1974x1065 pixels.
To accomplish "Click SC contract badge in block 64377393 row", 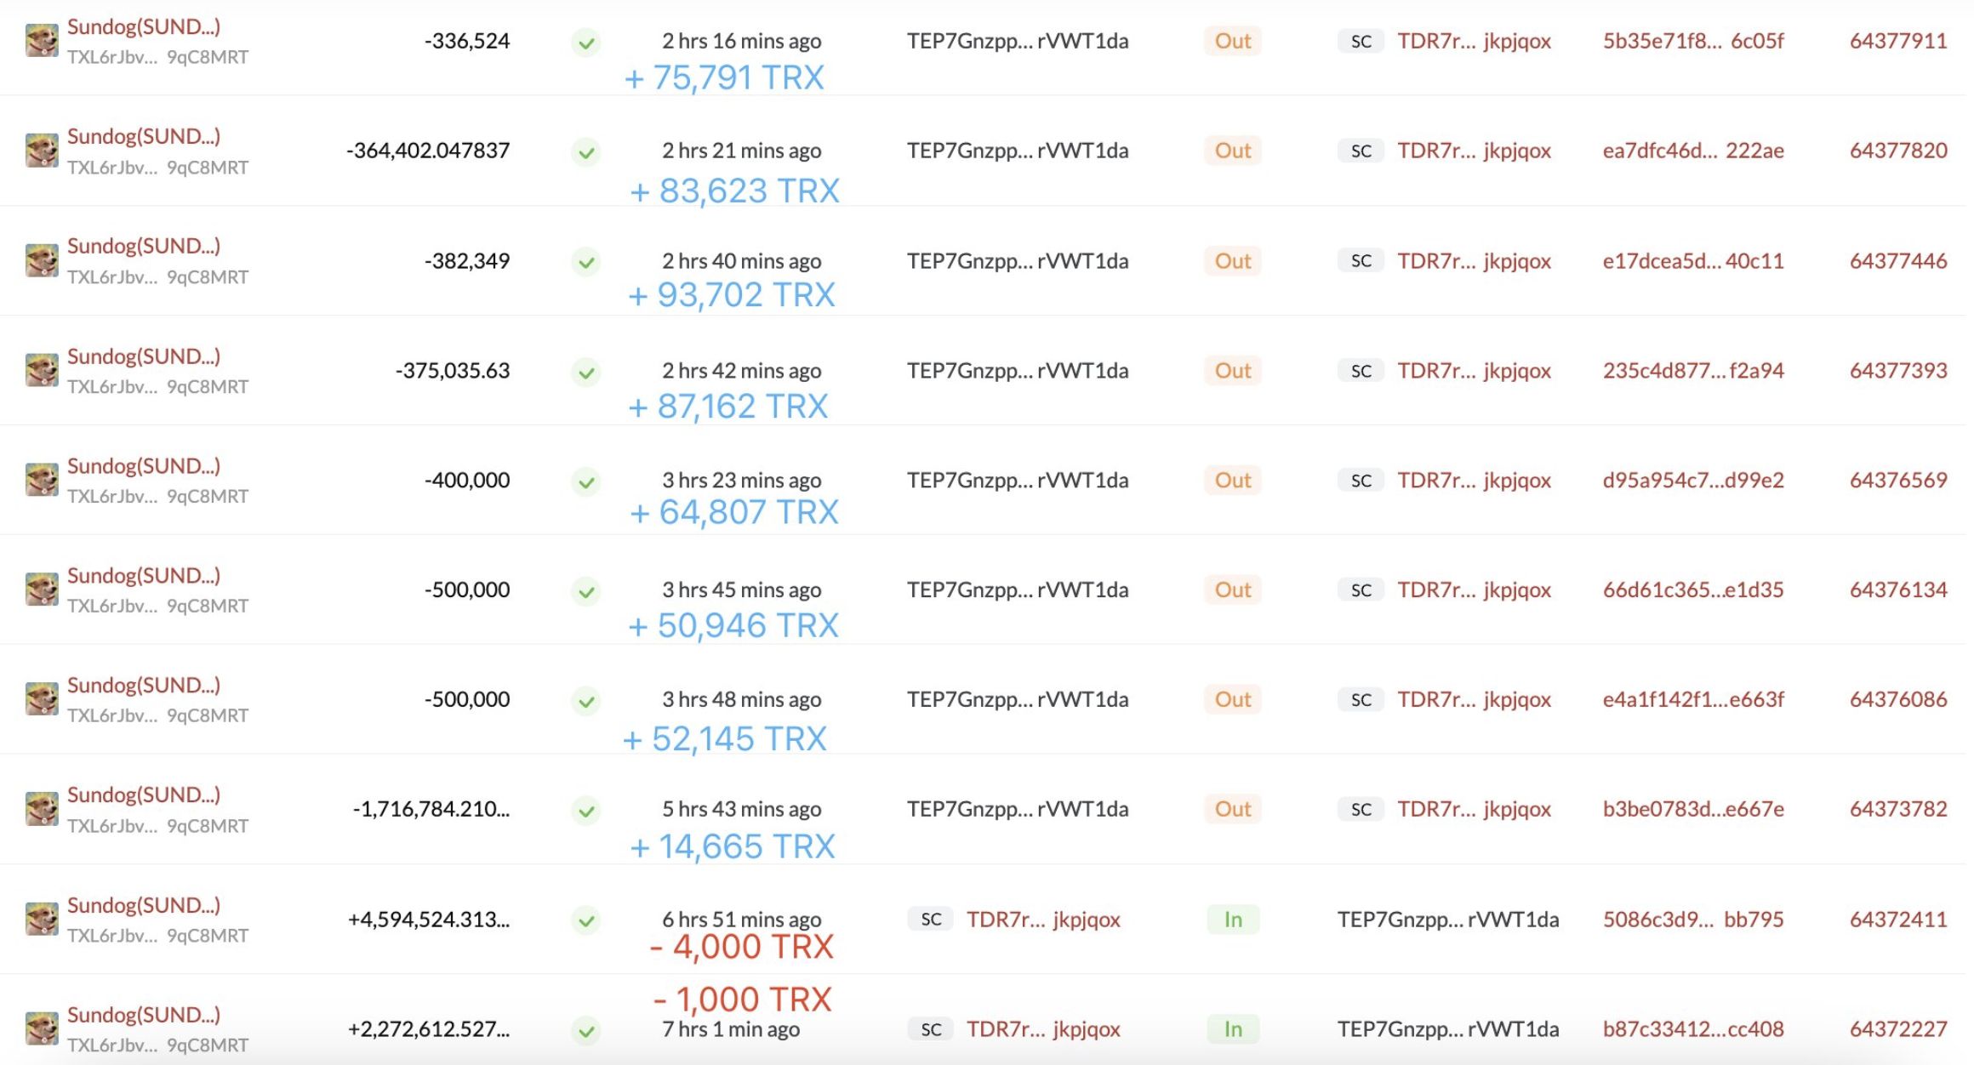I will coord(1361,371).
